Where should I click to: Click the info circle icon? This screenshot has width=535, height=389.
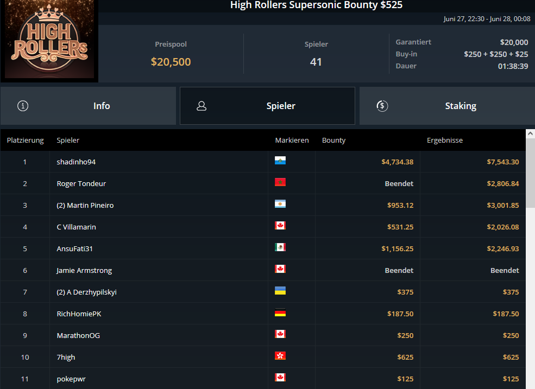pos(23,106)
